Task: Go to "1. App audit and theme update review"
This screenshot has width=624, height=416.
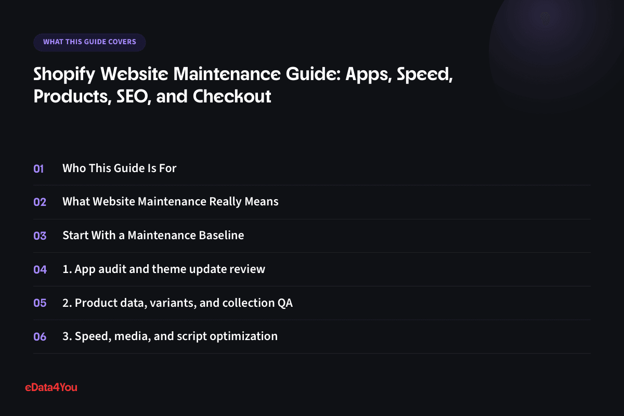Action: pyautogui.click(x=164, y=269)
